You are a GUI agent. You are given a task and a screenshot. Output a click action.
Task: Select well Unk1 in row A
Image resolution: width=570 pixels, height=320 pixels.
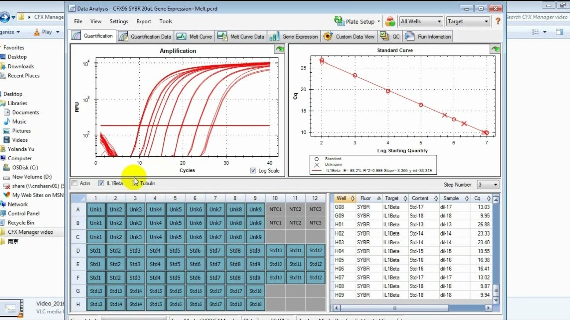coord(96,210)
